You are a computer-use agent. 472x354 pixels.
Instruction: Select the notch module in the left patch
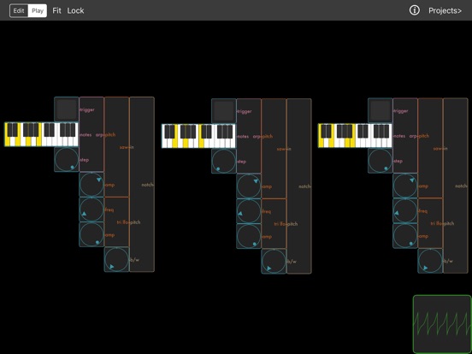142,184
